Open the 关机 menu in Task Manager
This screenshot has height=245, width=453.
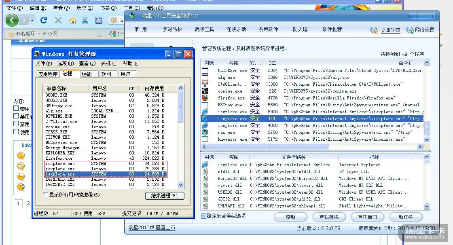point(109,63)
